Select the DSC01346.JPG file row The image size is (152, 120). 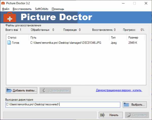(76, 43)
